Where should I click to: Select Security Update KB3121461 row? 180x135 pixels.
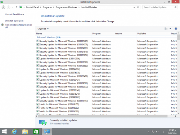point(107,41)
